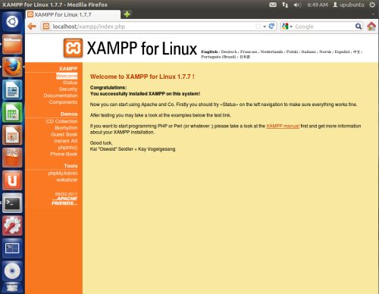Switch language to Deutsch
This screenshot has width=379, height=294.
[229, 52]
